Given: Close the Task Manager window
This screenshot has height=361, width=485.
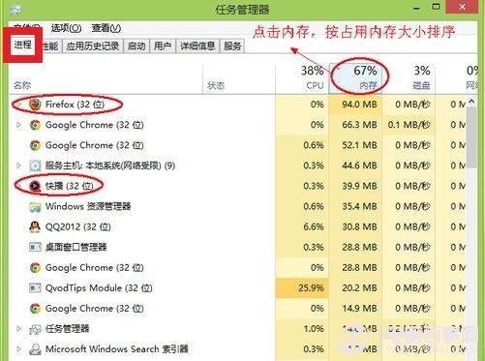Looking at the screenshot, I should pos(463,7).
